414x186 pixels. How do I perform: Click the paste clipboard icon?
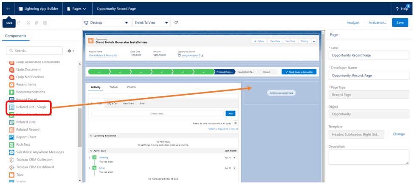(x=45, y=23)
